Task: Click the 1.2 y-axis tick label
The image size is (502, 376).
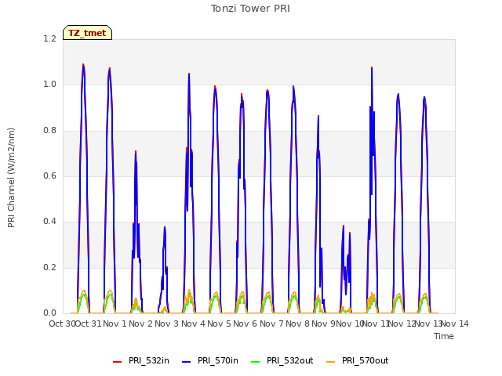Action: coord(49,38)
